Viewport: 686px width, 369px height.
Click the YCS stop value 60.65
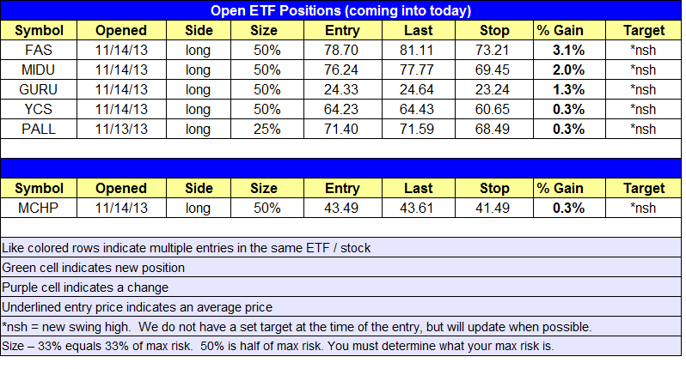494,109
